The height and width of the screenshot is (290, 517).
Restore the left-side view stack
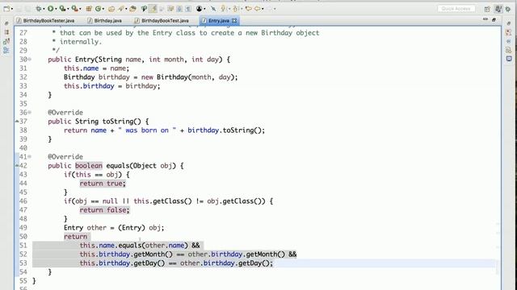6,23
